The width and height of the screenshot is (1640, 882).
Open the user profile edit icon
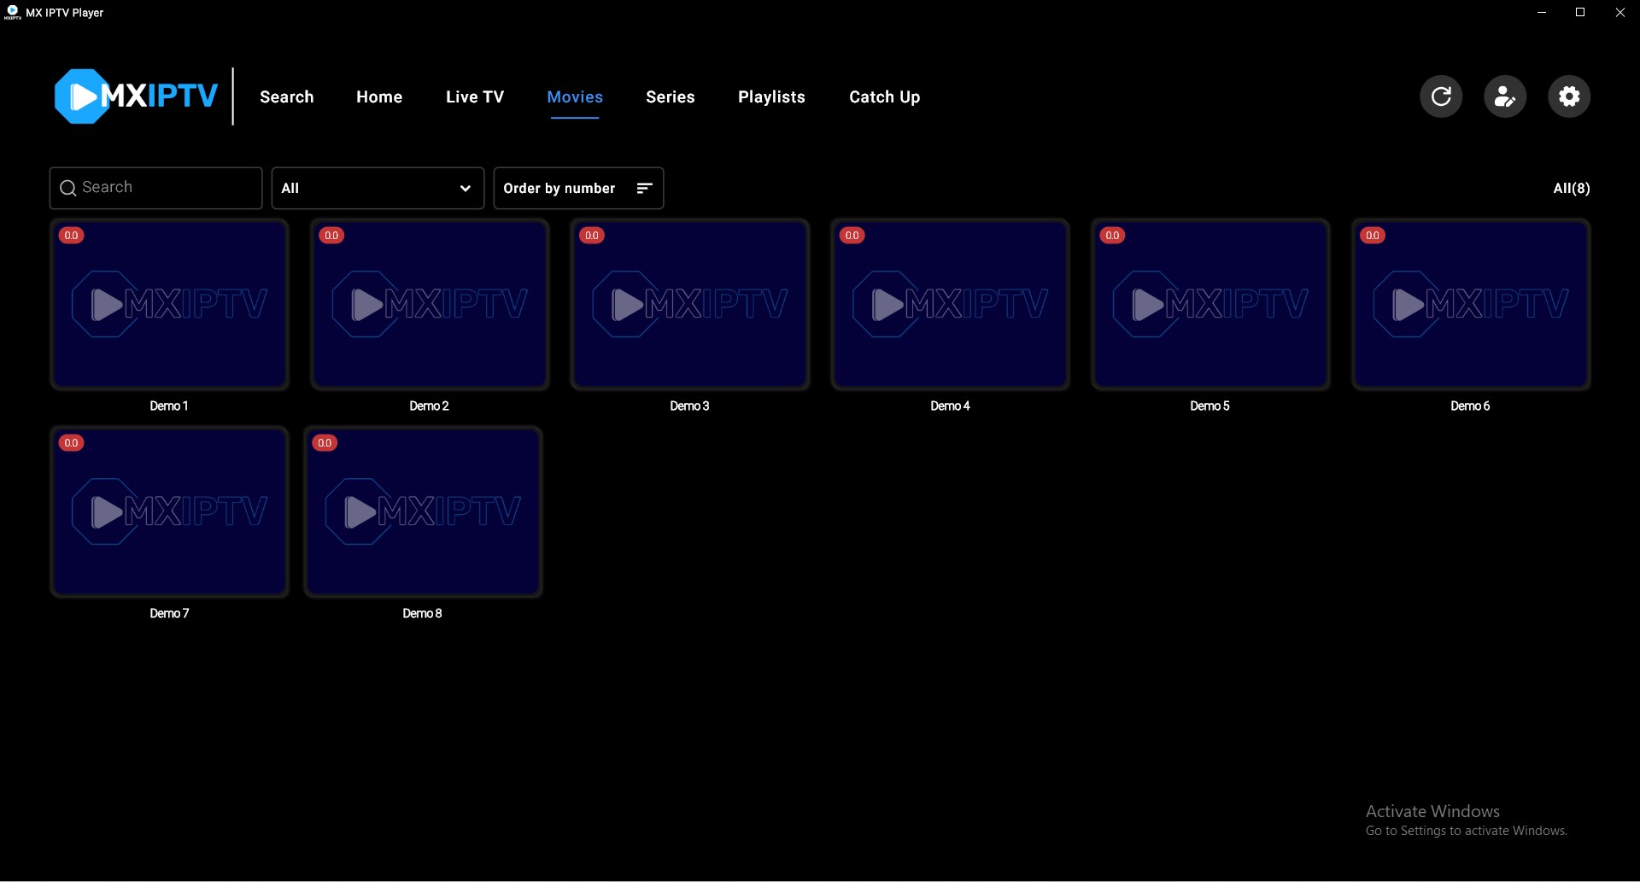coord(1505,96)
